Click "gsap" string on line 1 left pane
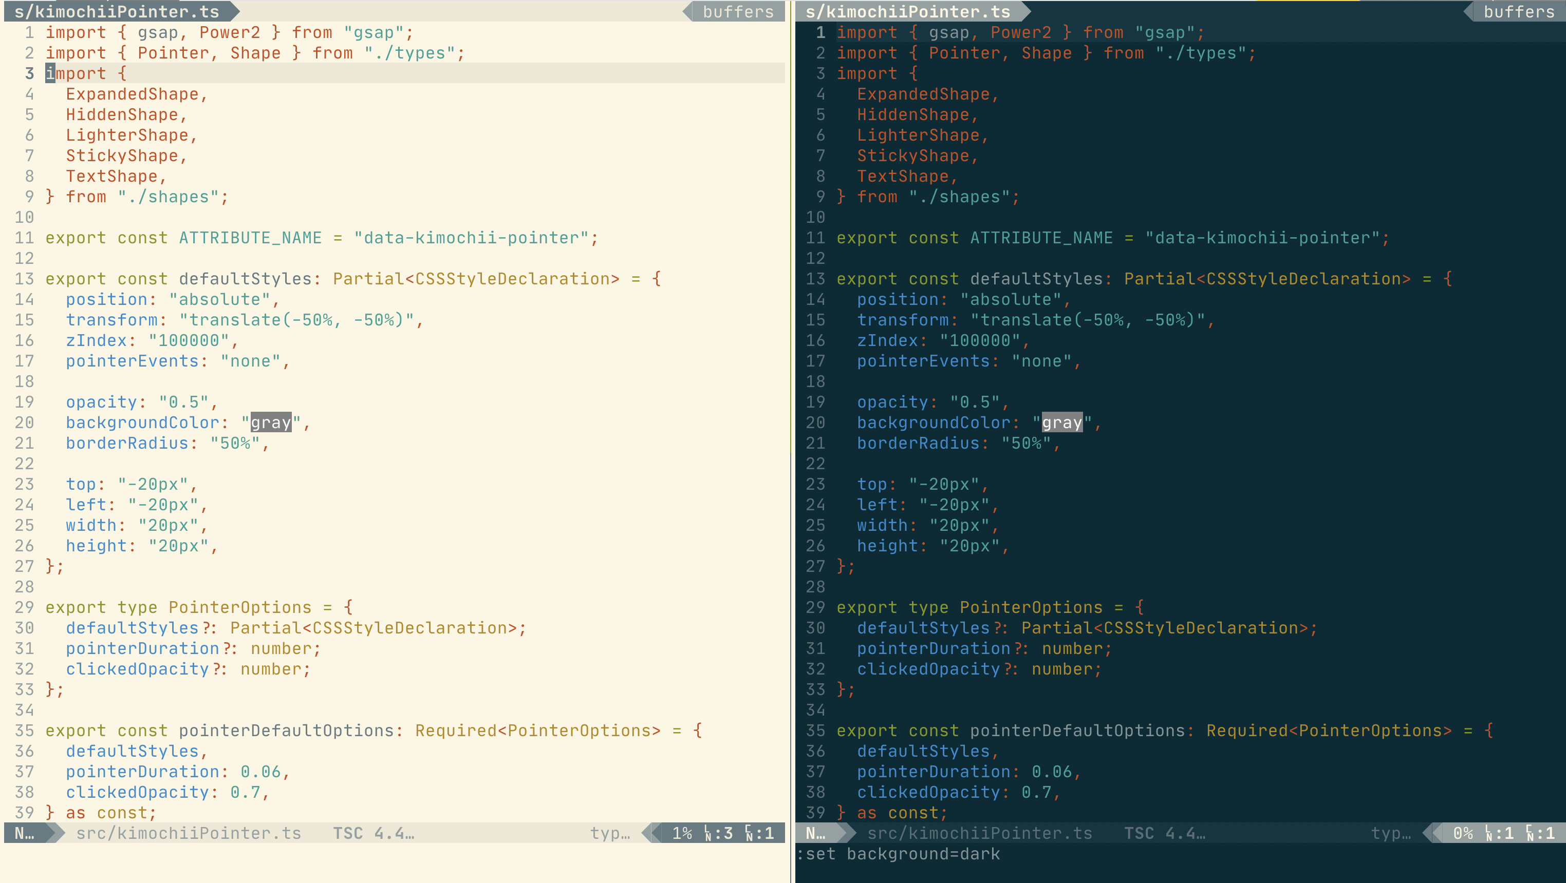Image resolution: width=1566 pixels, height=883 pixels. coord(374,33)
